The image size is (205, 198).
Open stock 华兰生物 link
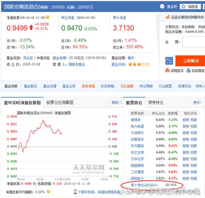click(137, 152)
